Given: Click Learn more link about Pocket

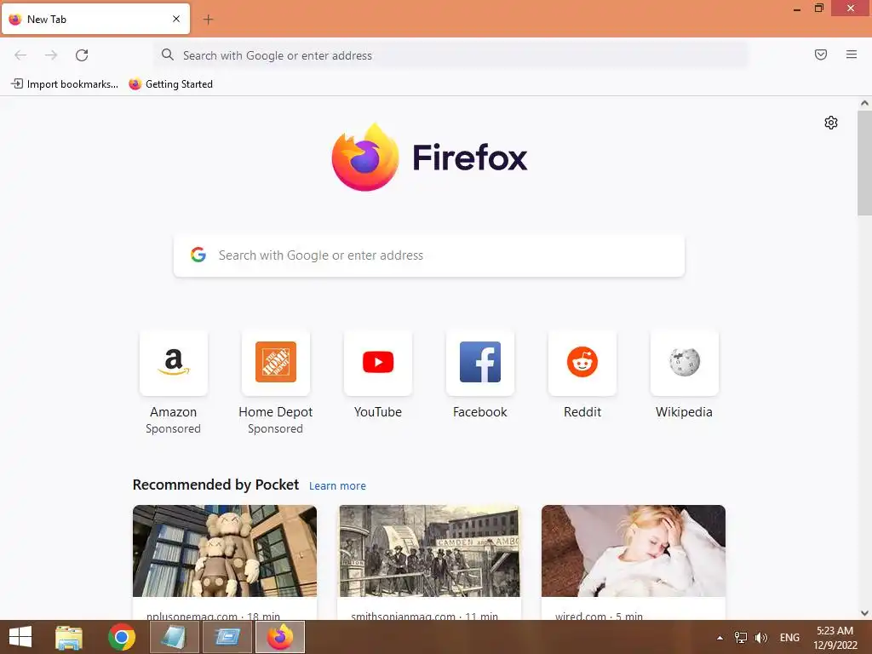Looking at the screenshot, I should point(337,486).
